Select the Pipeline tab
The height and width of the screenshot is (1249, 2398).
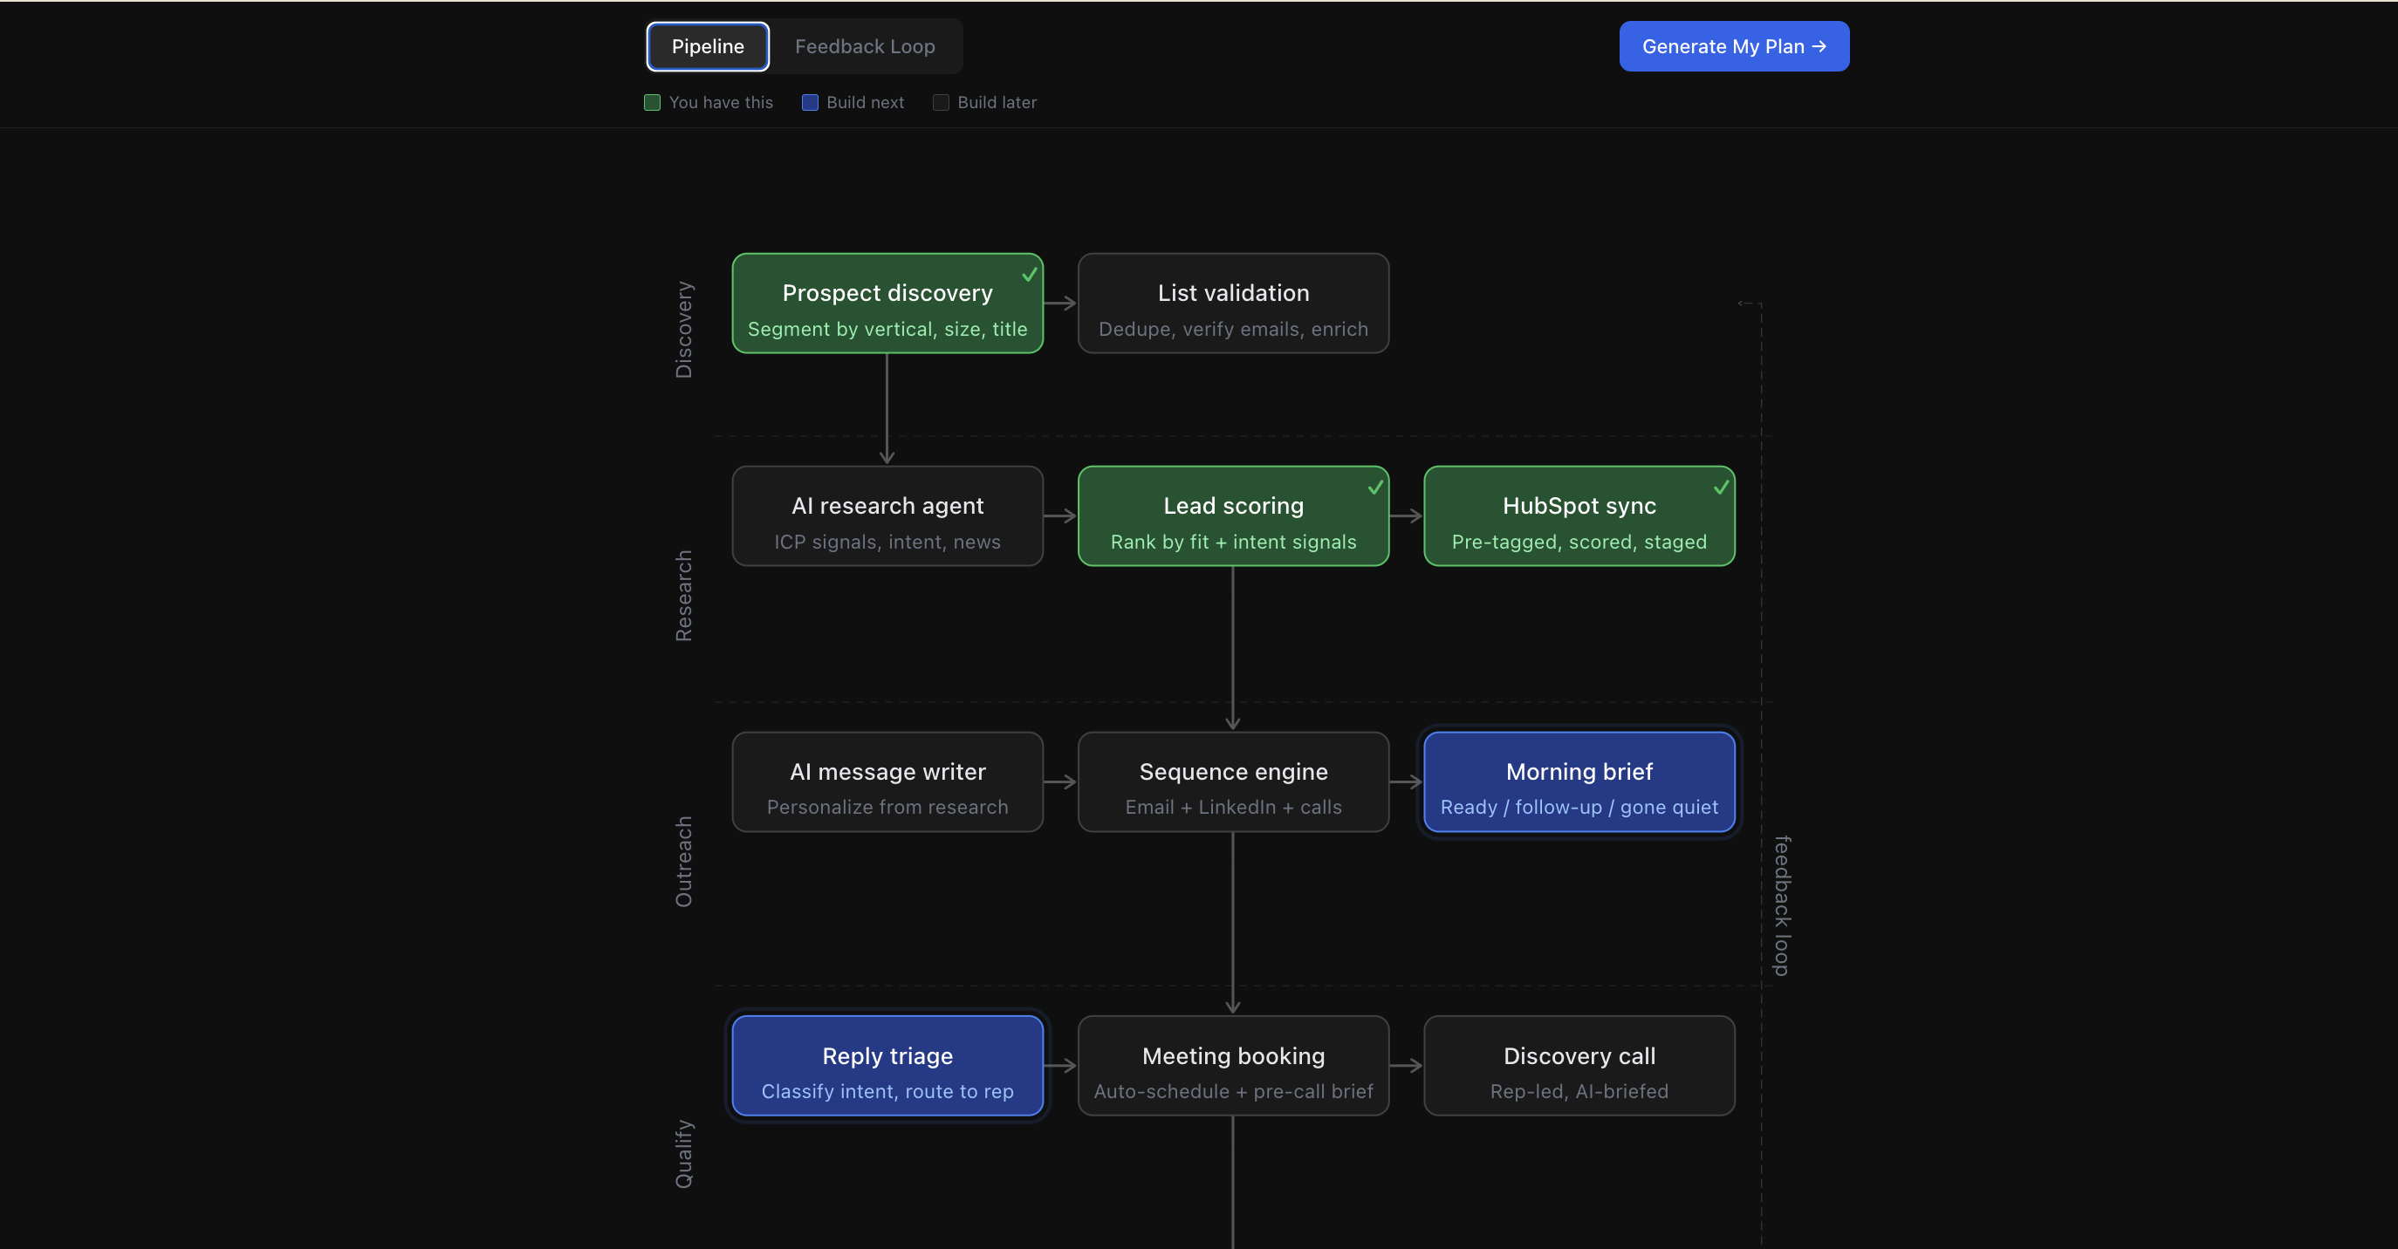[707, 45]
